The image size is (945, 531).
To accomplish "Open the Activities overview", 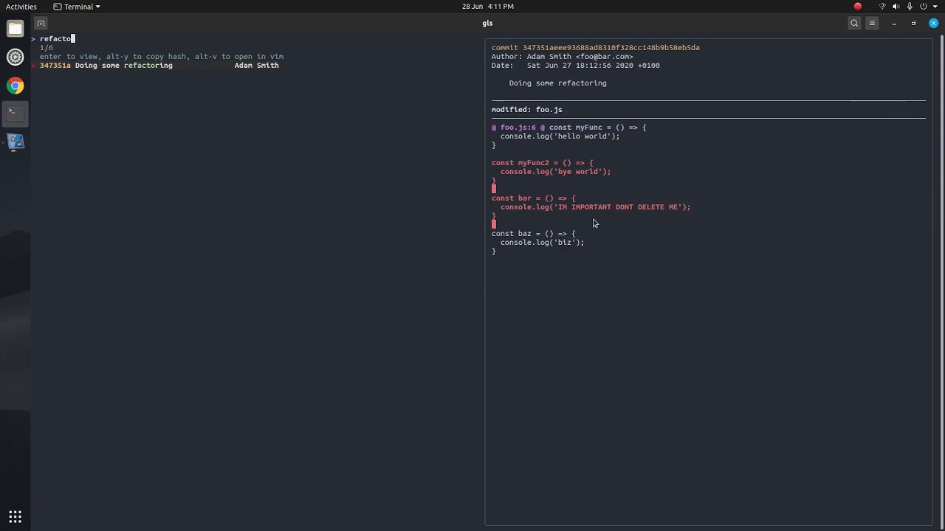I will coord(21,7).
